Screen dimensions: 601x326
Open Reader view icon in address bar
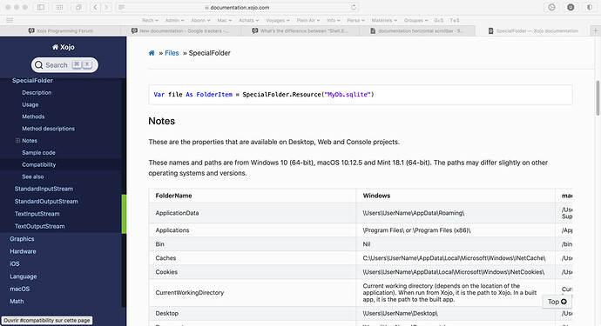[121, 7]
